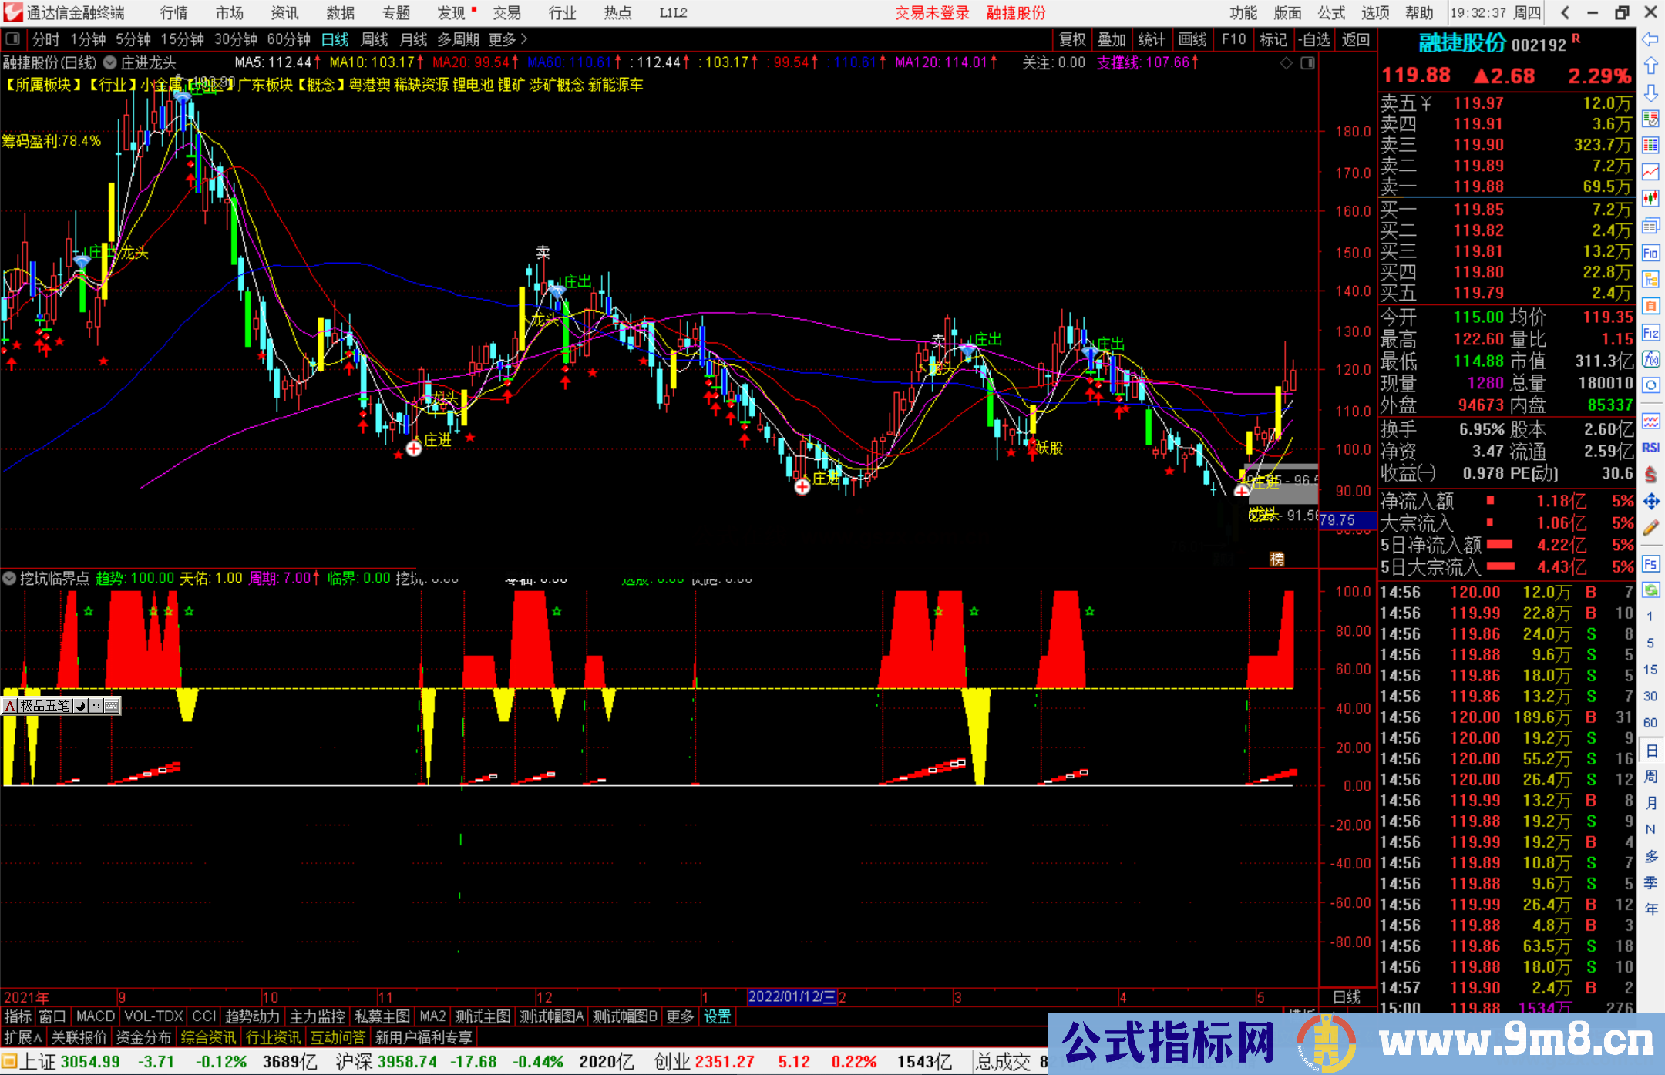Expand the 庄进龙头 indicator dropdown arrow
This screenshot has height=1075, width=1665.
click(x=109, y=63)
